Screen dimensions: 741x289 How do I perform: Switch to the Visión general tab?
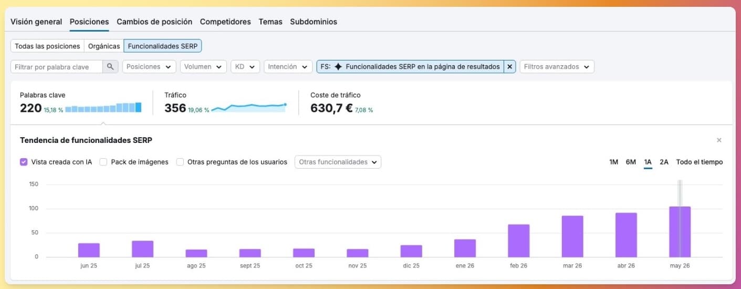tap(36, 22)
